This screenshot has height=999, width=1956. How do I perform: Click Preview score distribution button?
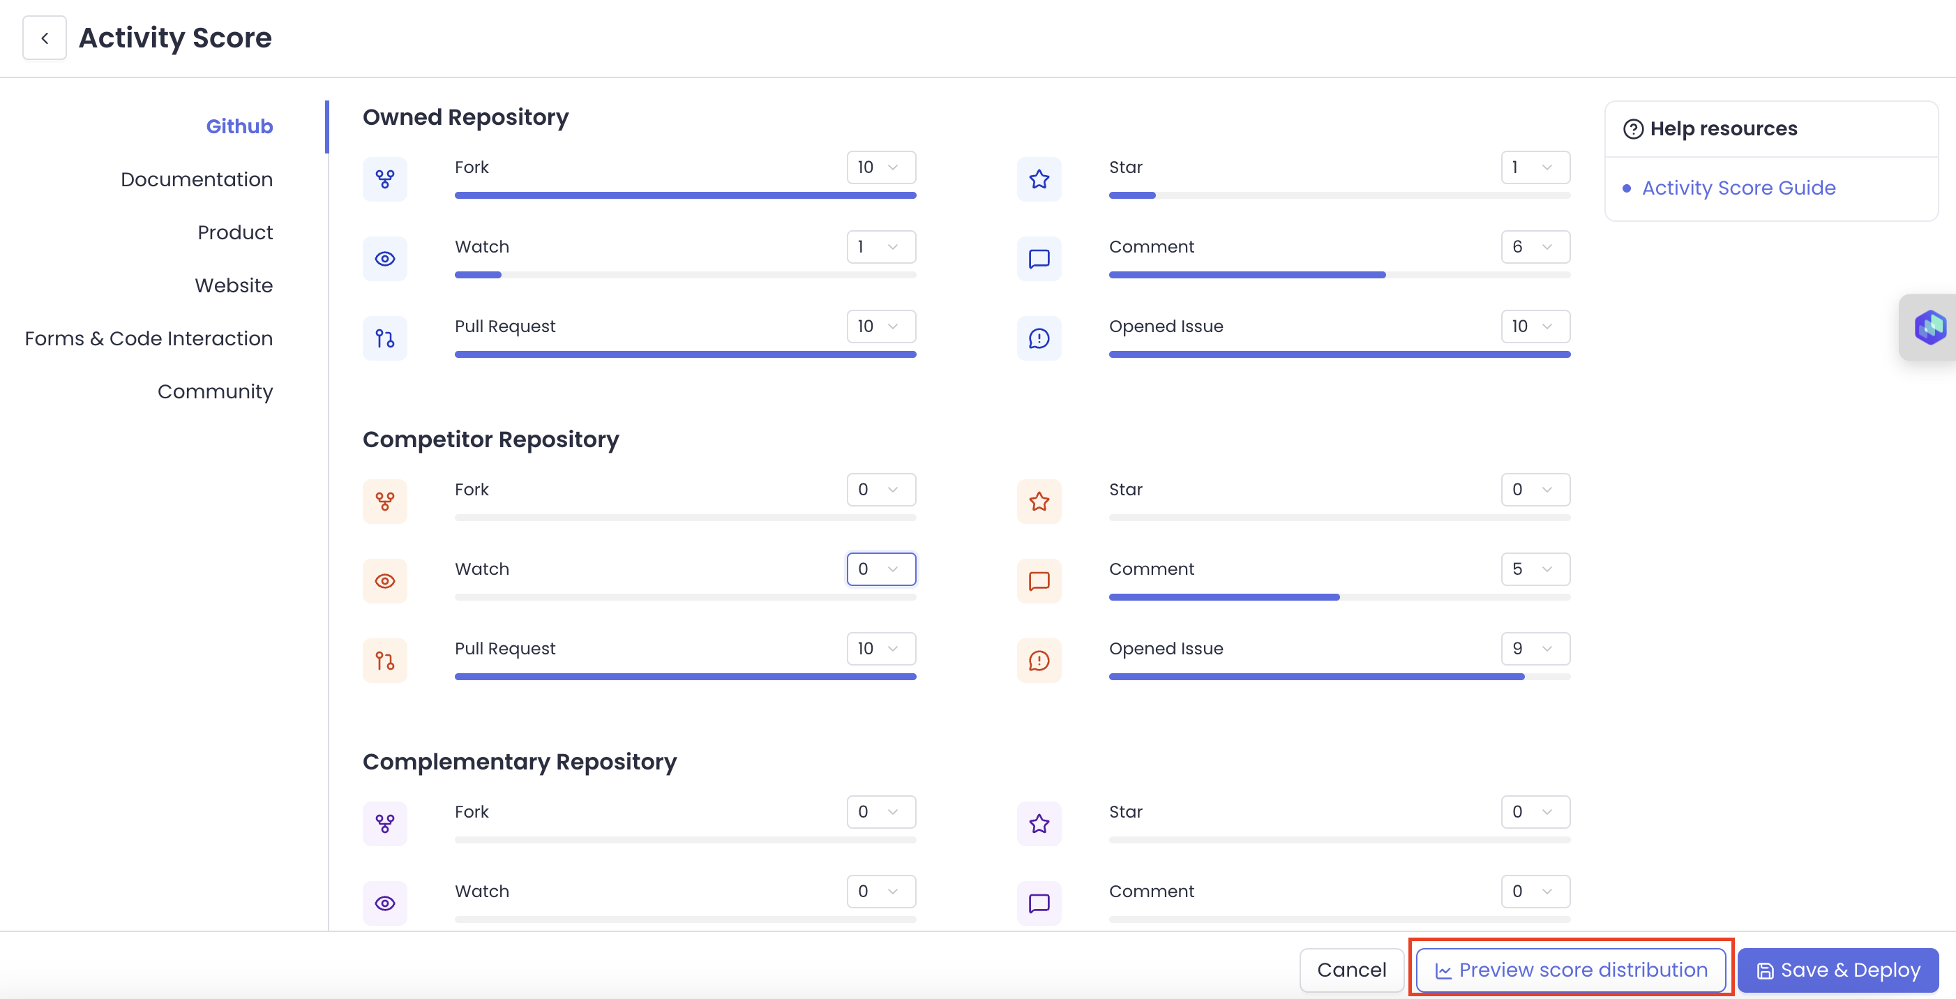1570,970
